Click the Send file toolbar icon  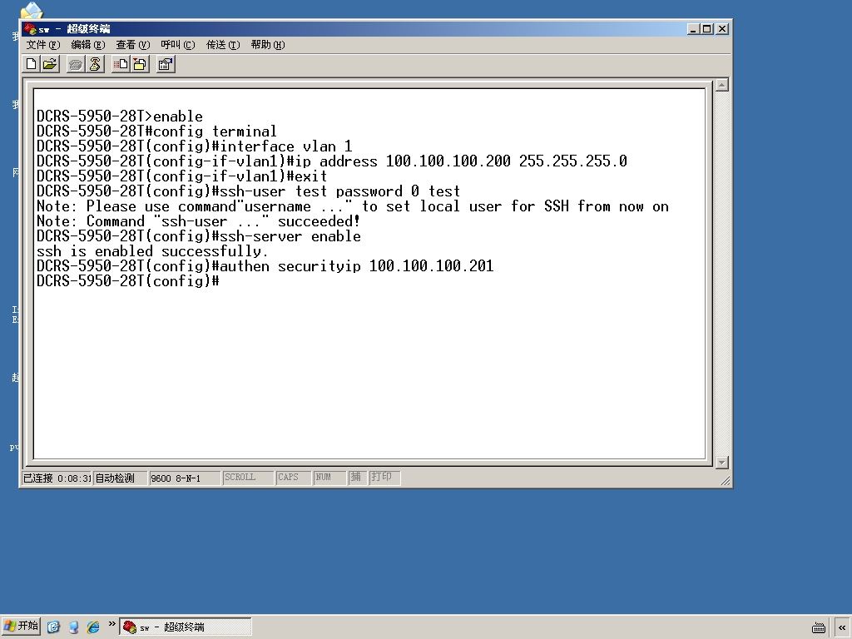tap(121, 65)
